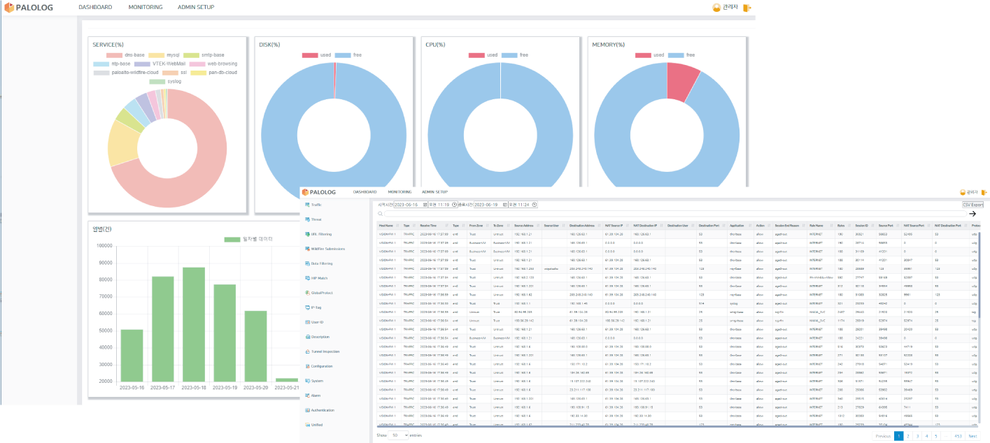Toggle free legend swatch in CPU chart
Image resolution: width=990 pixels, height=443 pixels.
509,55
